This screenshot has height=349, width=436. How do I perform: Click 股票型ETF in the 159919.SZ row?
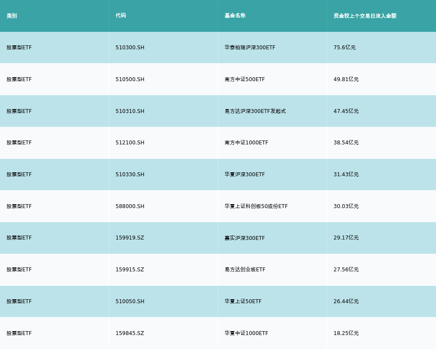click(x=19, y=238)
